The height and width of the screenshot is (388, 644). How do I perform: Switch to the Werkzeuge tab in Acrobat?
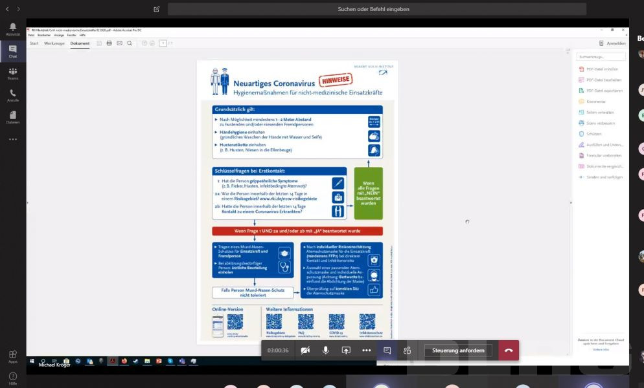coord(54,43)
